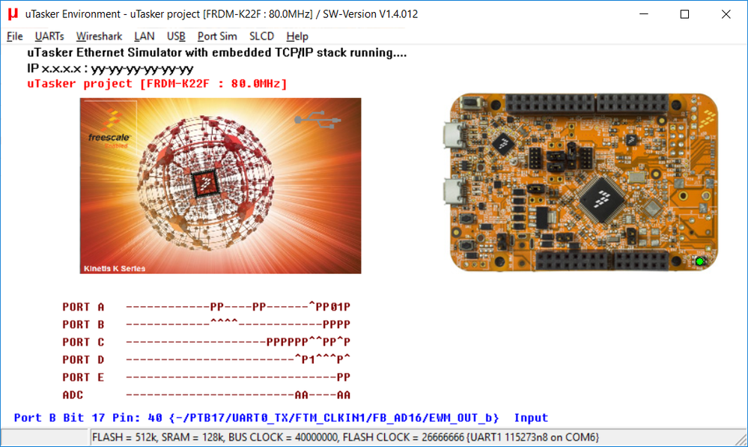Open the Wireshark menu
748x447 pixels.
(x=100, y=36)
